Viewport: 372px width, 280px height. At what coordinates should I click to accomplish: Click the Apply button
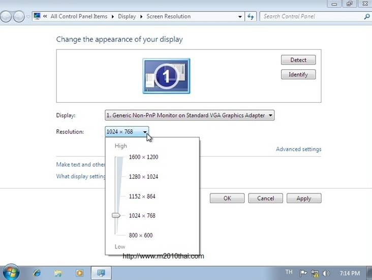click(x=304, y=198)
